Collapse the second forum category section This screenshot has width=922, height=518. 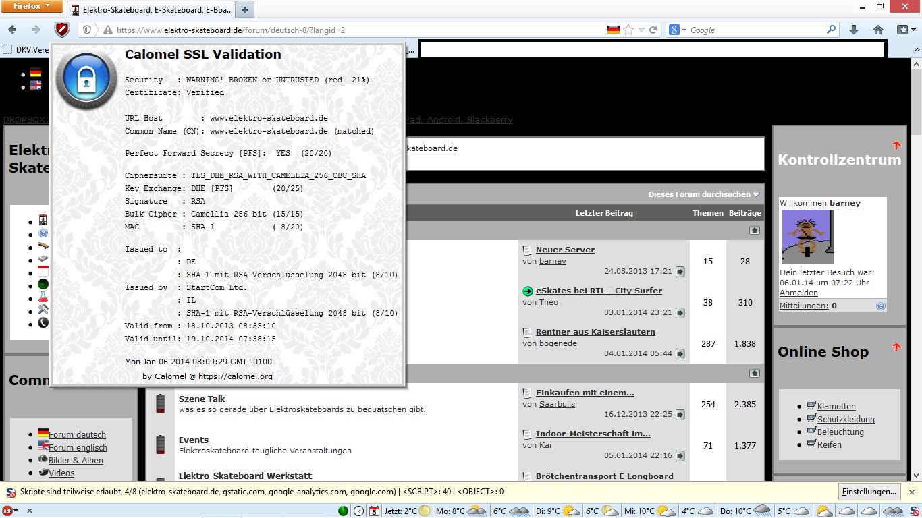pyautogui.click(x=755, y=373)
